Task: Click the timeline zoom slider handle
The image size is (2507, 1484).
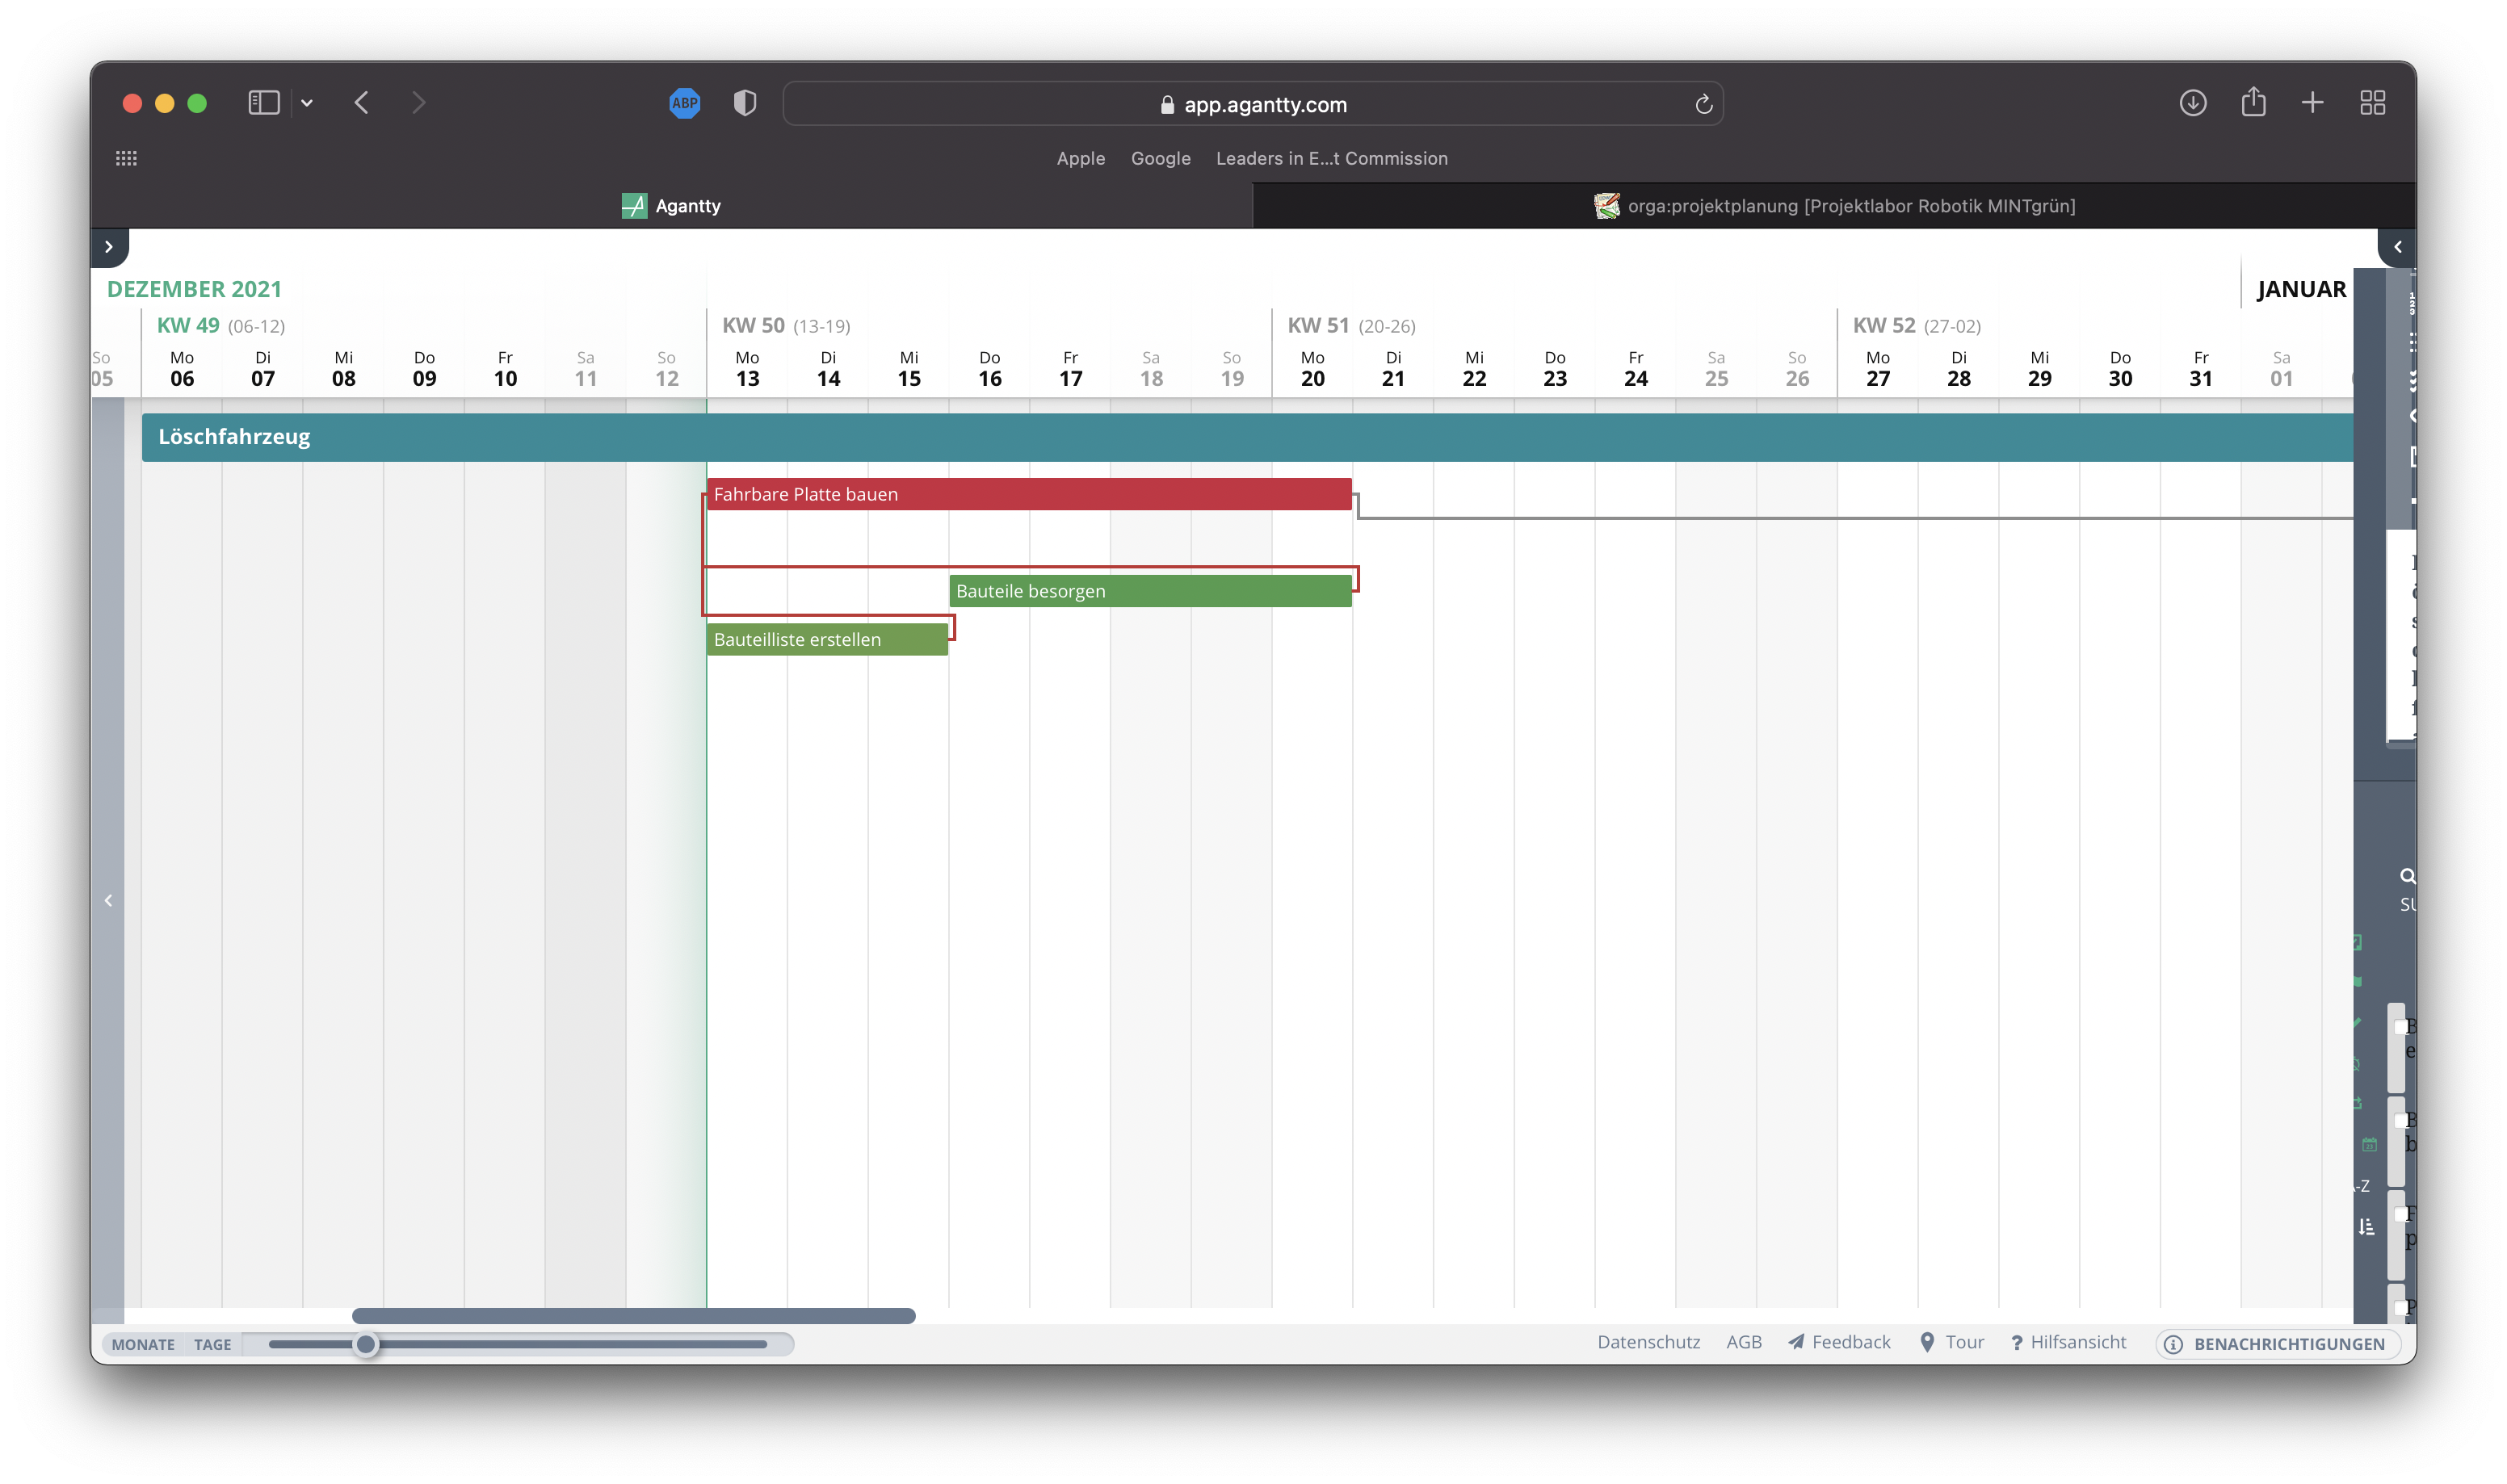Action: pyautogui.click(x=366, y=1344)
